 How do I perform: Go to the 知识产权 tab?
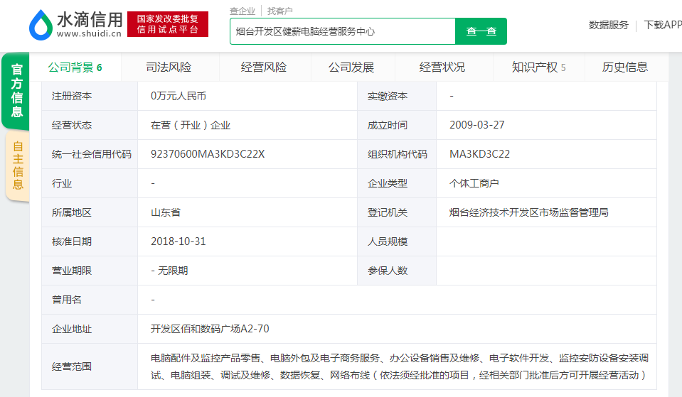pos(538,67)
